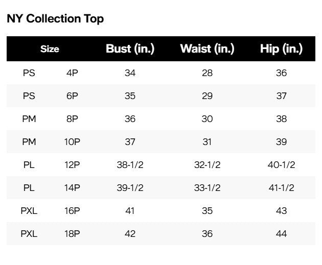Select the Waist (in.) column header
Image resolution: width=322 pixels, height=265 pixels.
pyautogui.click(x=207, y=49)
